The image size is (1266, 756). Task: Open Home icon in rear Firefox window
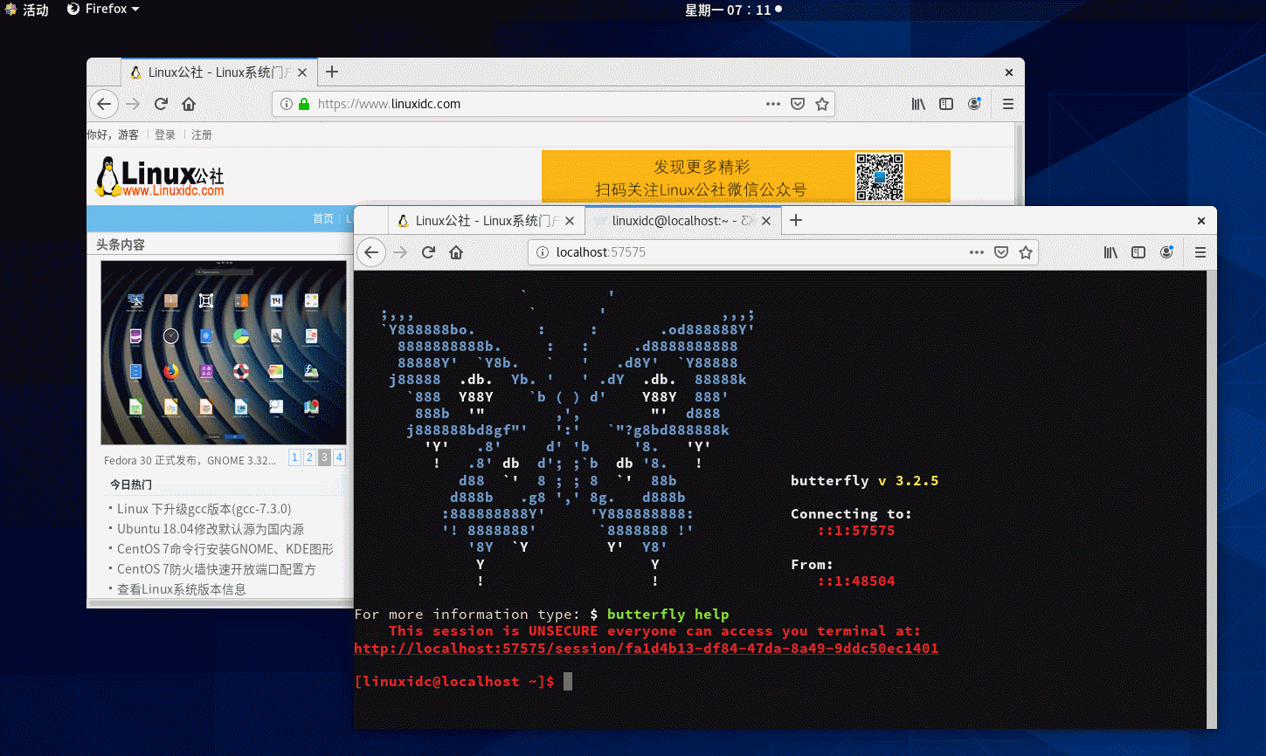click(189, 104)
